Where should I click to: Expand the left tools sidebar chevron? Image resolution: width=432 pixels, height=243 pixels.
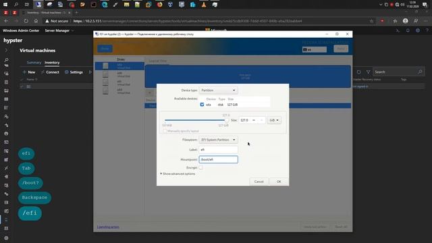(6, 51)
